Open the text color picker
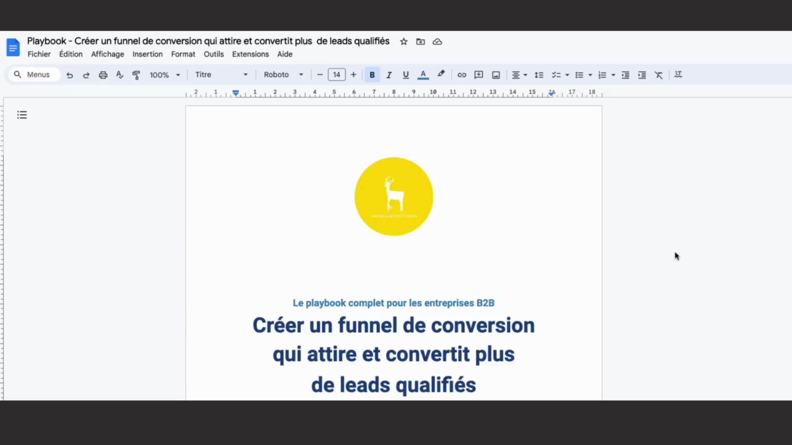Screen dimensions: 792x445 coord(423,75)
